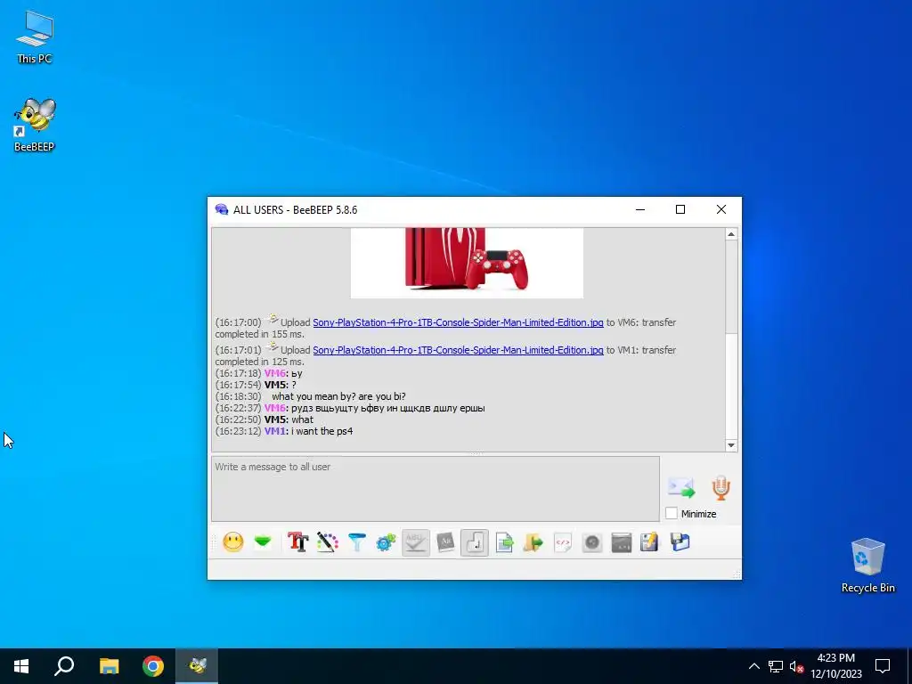This screenshot has height=684, width=912.
Task: Launch Google Chrome from the taskbar
Action: coord(153,666)
